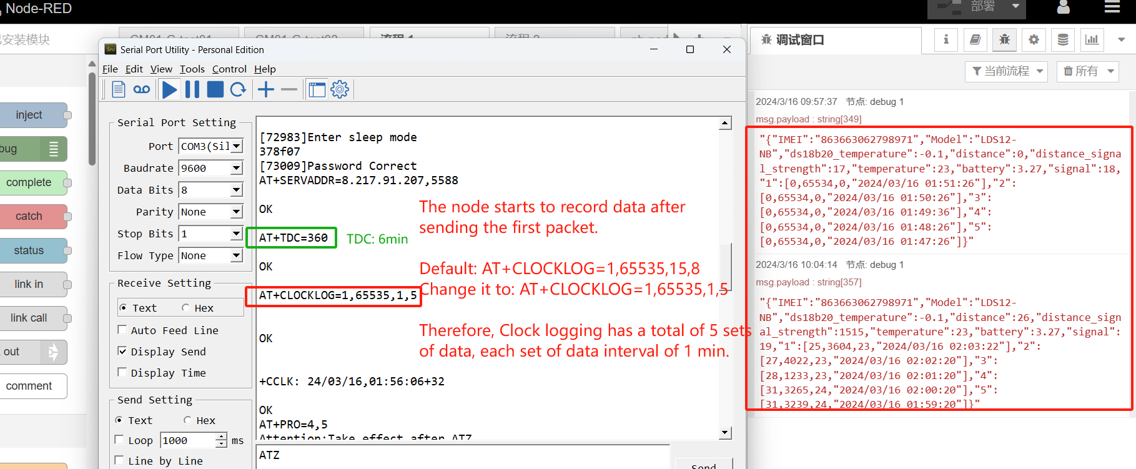The width and height of the screenshot is (1136, 469).
Task: Select the debug bug sidebar icon
Action: pos(1004,40)
